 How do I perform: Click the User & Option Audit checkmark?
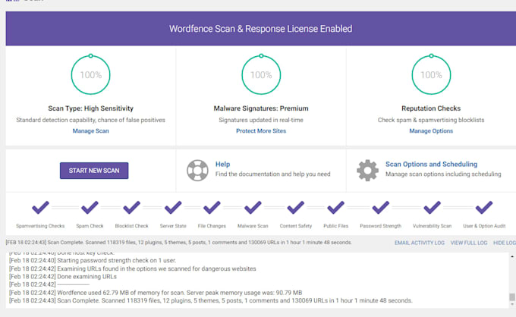click(483, 207)
